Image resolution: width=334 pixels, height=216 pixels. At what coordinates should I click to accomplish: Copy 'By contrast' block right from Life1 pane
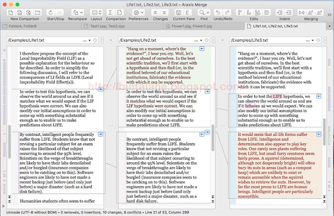(100, 134)
